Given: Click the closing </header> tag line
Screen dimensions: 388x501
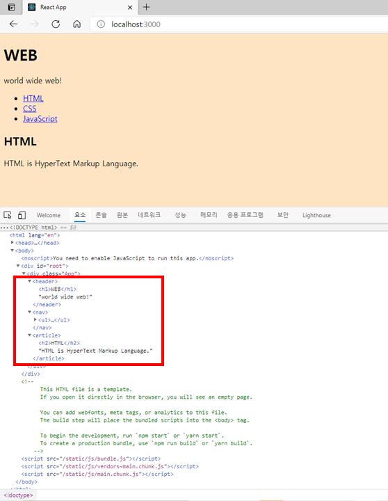Looking at the screenshot, I should click(x=47, y=305).
